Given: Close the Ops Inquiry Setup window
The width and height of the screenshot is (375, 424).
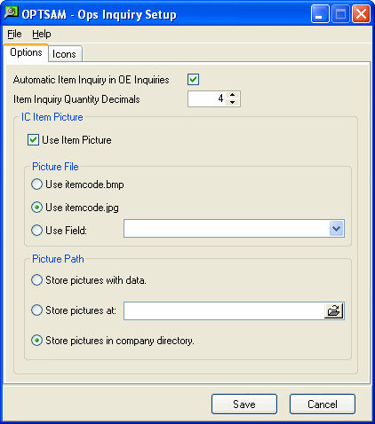Looking at the screenshot, I should pos(361,14).
